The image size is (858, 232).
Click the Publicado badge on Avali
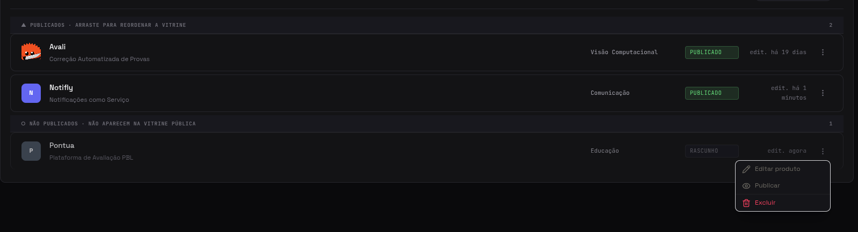(x=711, y=52)
